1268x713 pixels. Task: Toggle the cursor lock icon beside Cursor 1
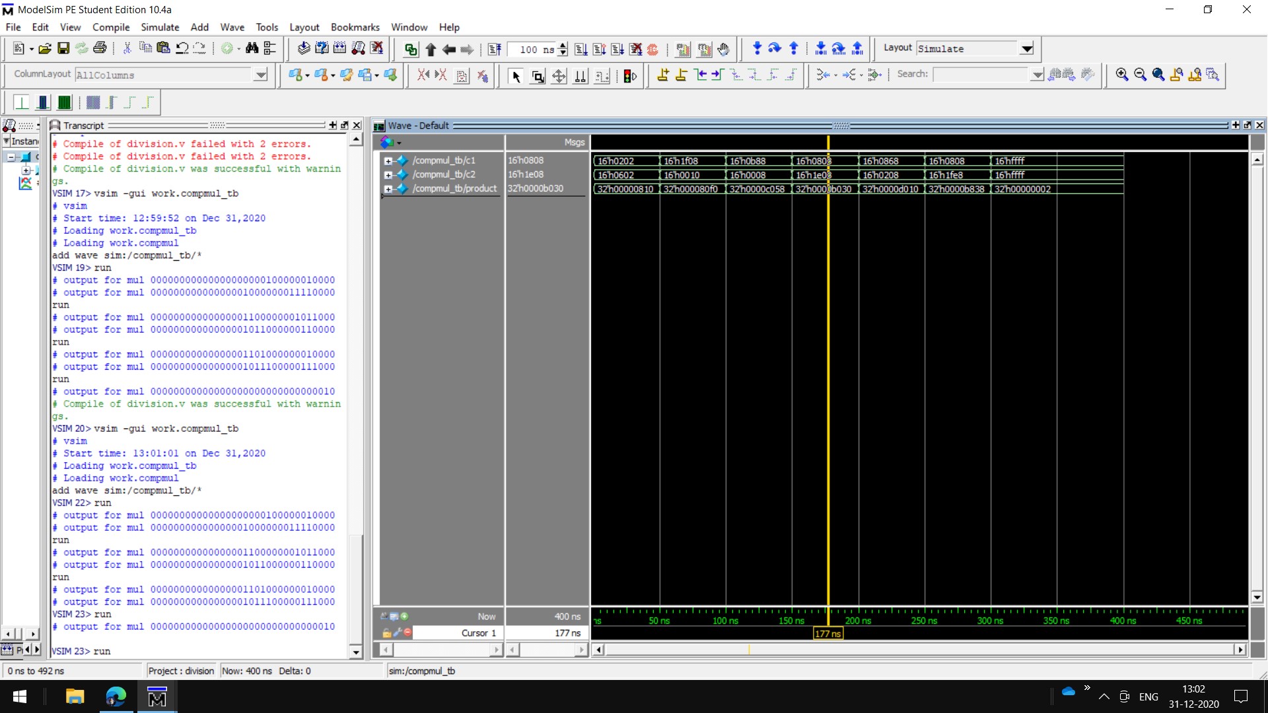[386, 633]
